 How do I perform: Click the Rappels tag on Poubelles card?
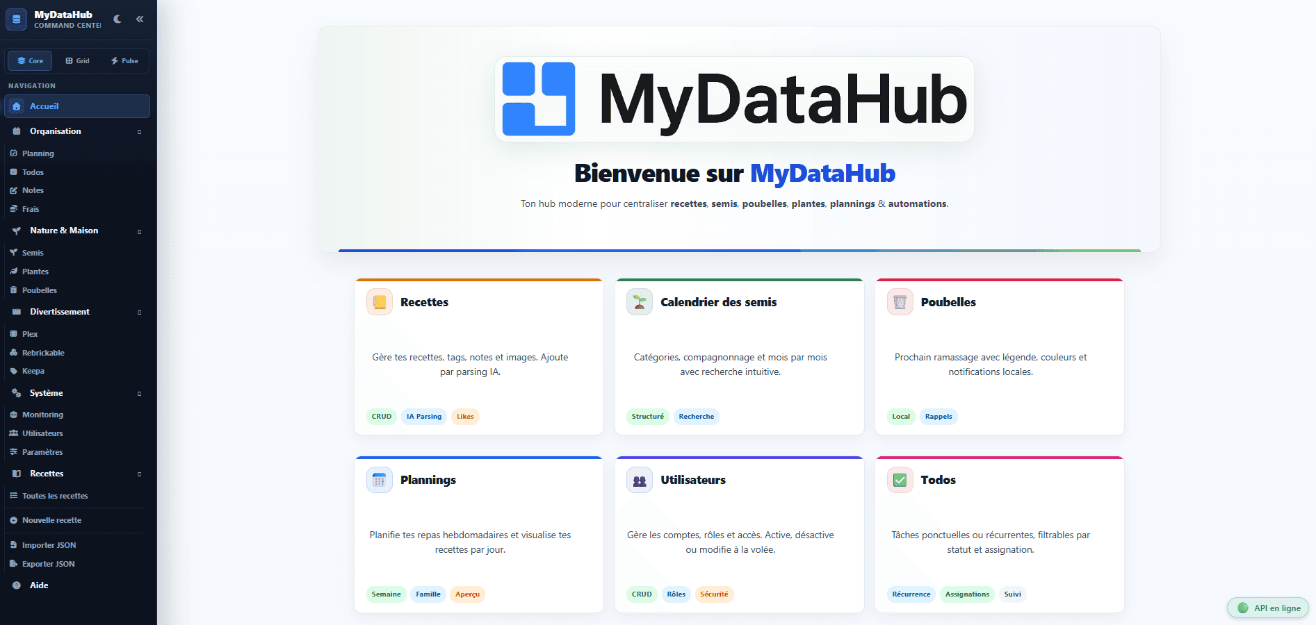[x=939, y=417]
